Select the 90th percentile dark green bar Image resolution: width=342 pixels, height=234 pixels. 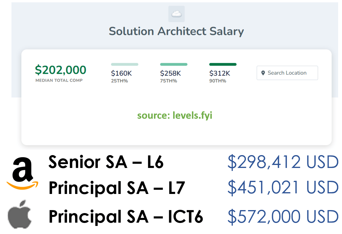[223, 64]
